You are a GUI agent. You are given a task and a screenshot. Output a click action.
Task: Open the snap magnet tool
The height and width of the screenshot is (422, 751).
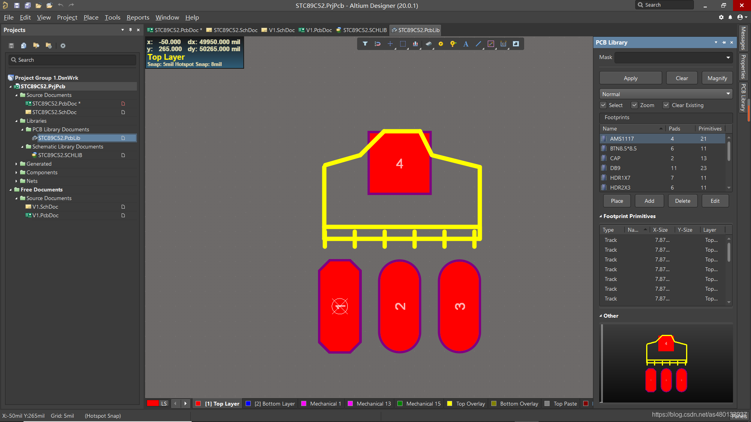click(377, 44)
